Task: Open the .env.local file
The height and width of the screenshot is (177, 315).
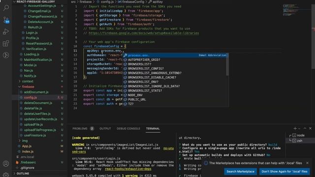Action: [x=27, y=157]
